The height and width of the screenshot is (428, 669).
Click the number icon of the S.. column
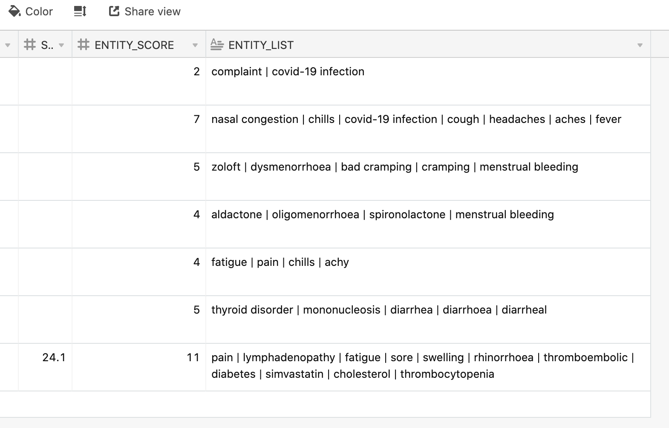(30, 45)
